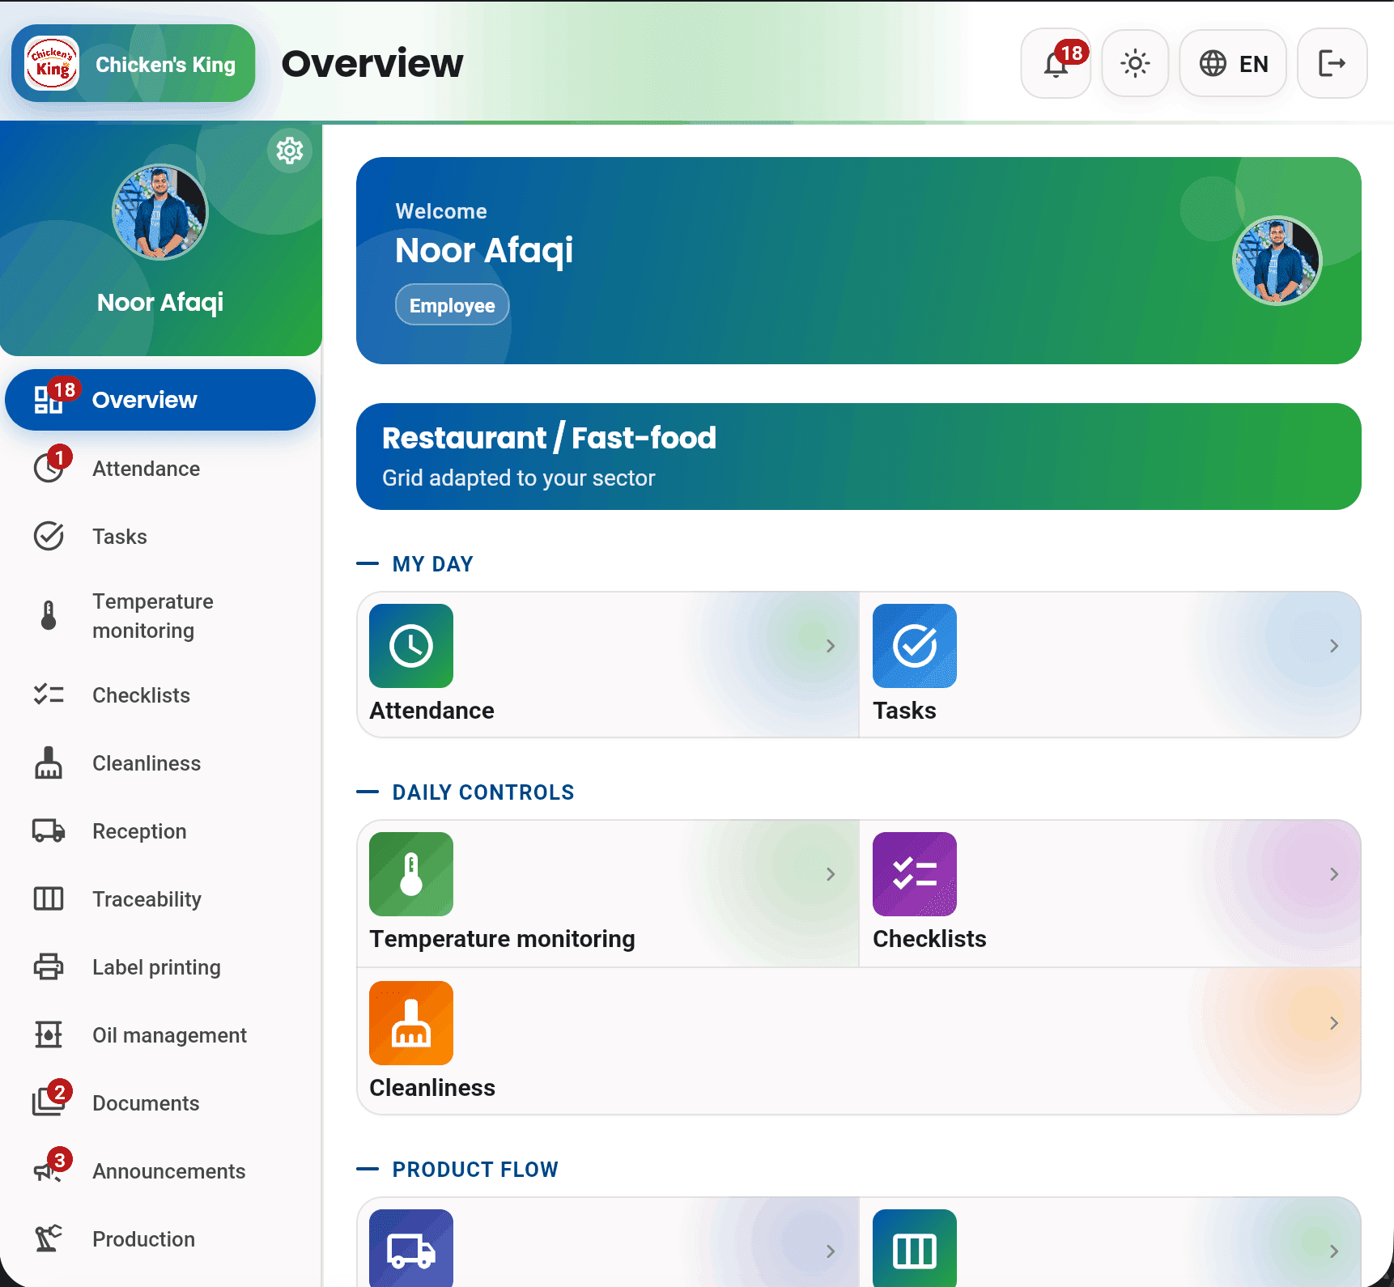Click the Production text in sidebar

(143, 1239)
